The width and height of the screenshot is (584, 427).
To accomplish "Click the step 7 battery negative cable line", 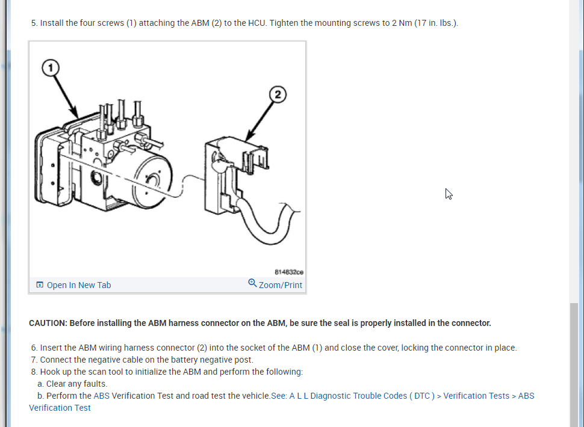I will (142, 360).
